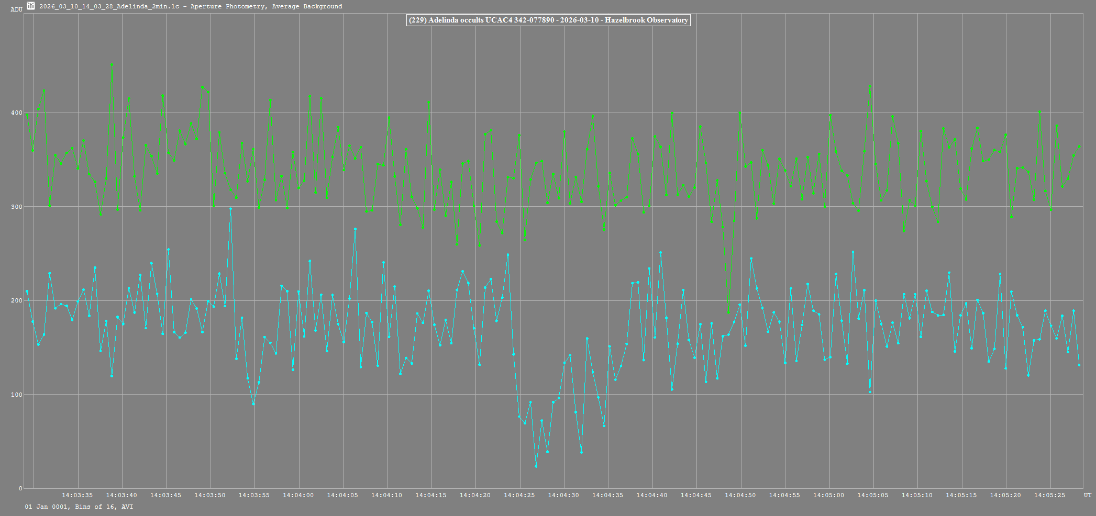Click the "Bins of 16, AVI" footer text

click(104, 507)
